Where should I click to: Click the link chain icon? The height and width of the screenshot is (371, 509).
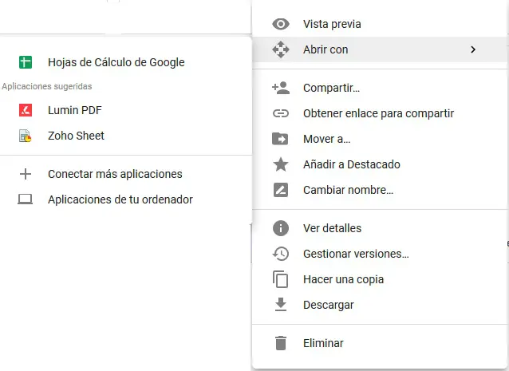280,113
